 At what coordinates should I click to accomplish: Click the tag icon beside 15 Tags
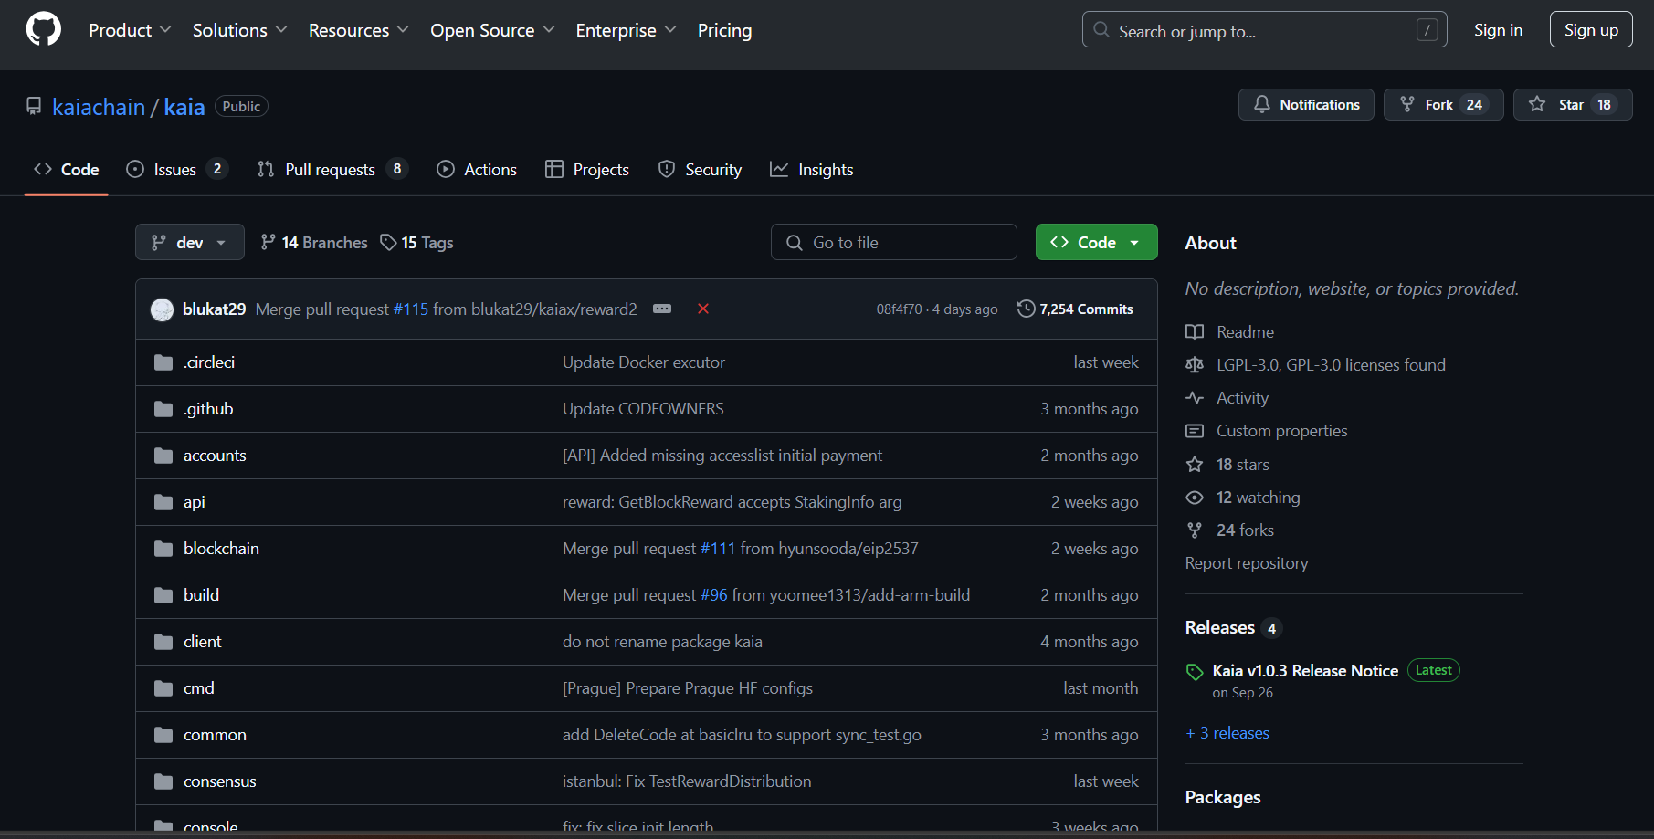[x=388, y=242]
